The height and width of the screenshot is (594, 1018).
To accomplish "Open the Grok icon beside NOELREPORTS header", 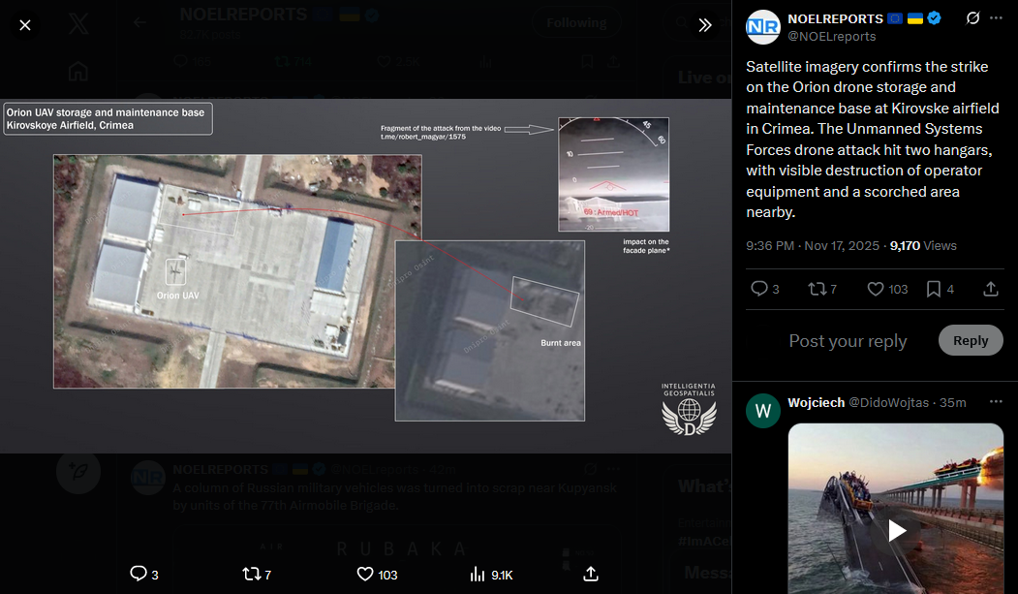I will point(972,18).
